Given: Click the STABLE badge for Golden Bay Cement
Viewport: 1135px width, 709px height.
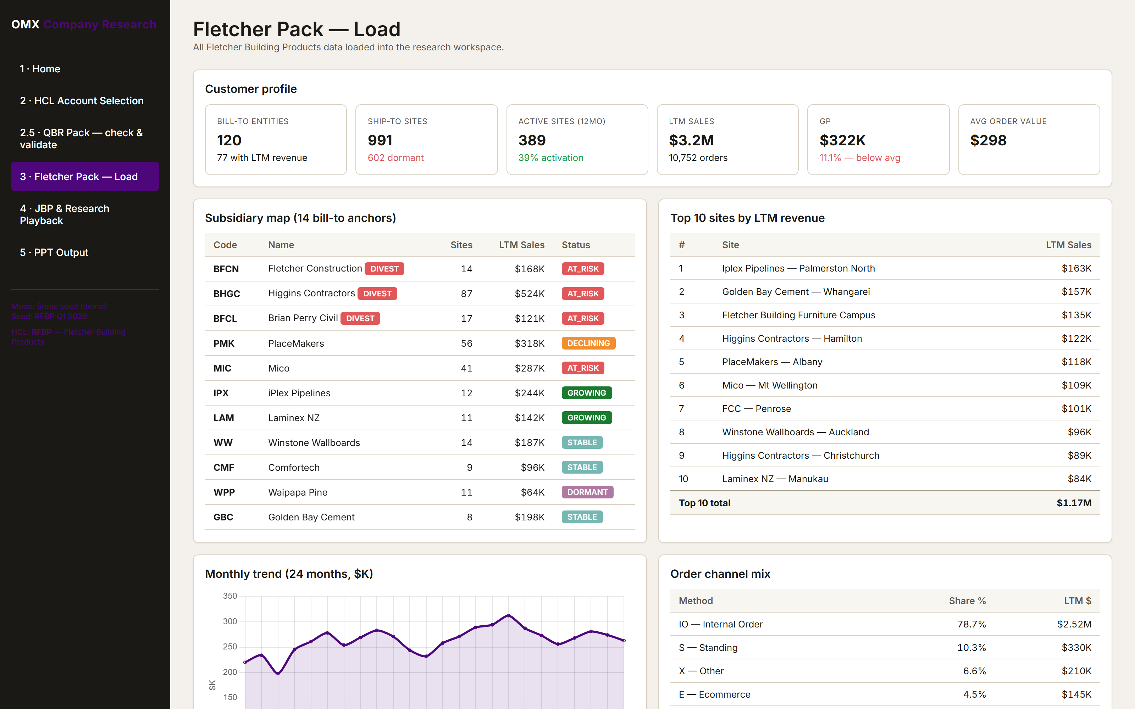Looking at the screenshot, I should point(582,517).
